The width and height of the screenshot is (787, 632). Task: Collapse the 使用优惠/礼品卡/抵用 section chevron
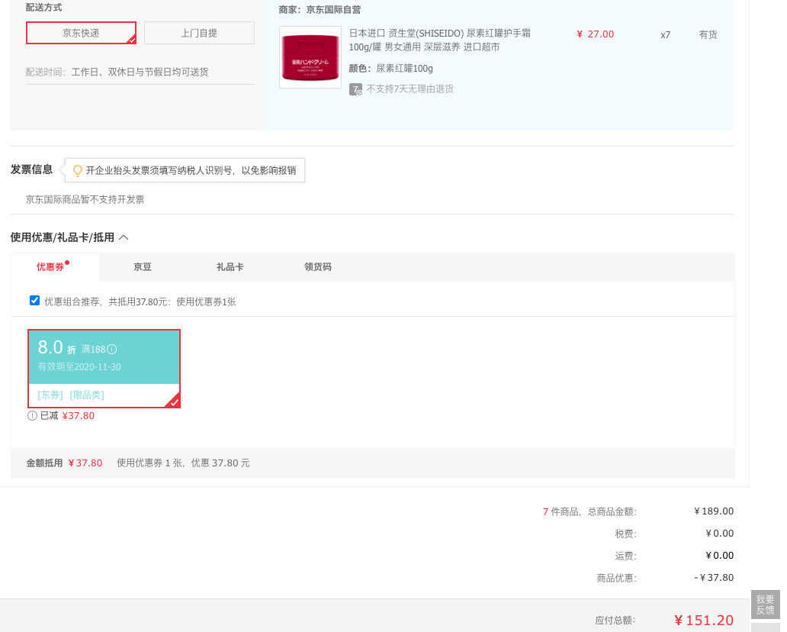124,237
